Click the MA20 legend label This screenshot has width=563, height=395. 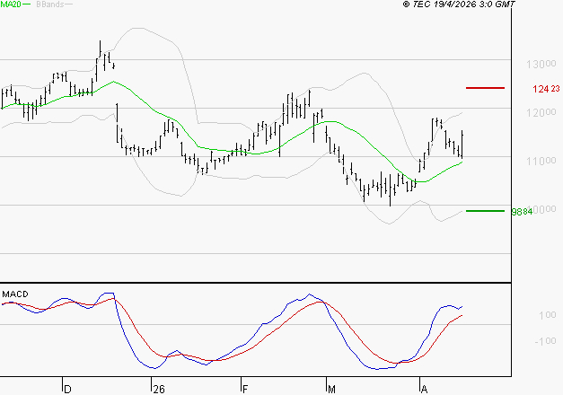click(x=11, y=4)
